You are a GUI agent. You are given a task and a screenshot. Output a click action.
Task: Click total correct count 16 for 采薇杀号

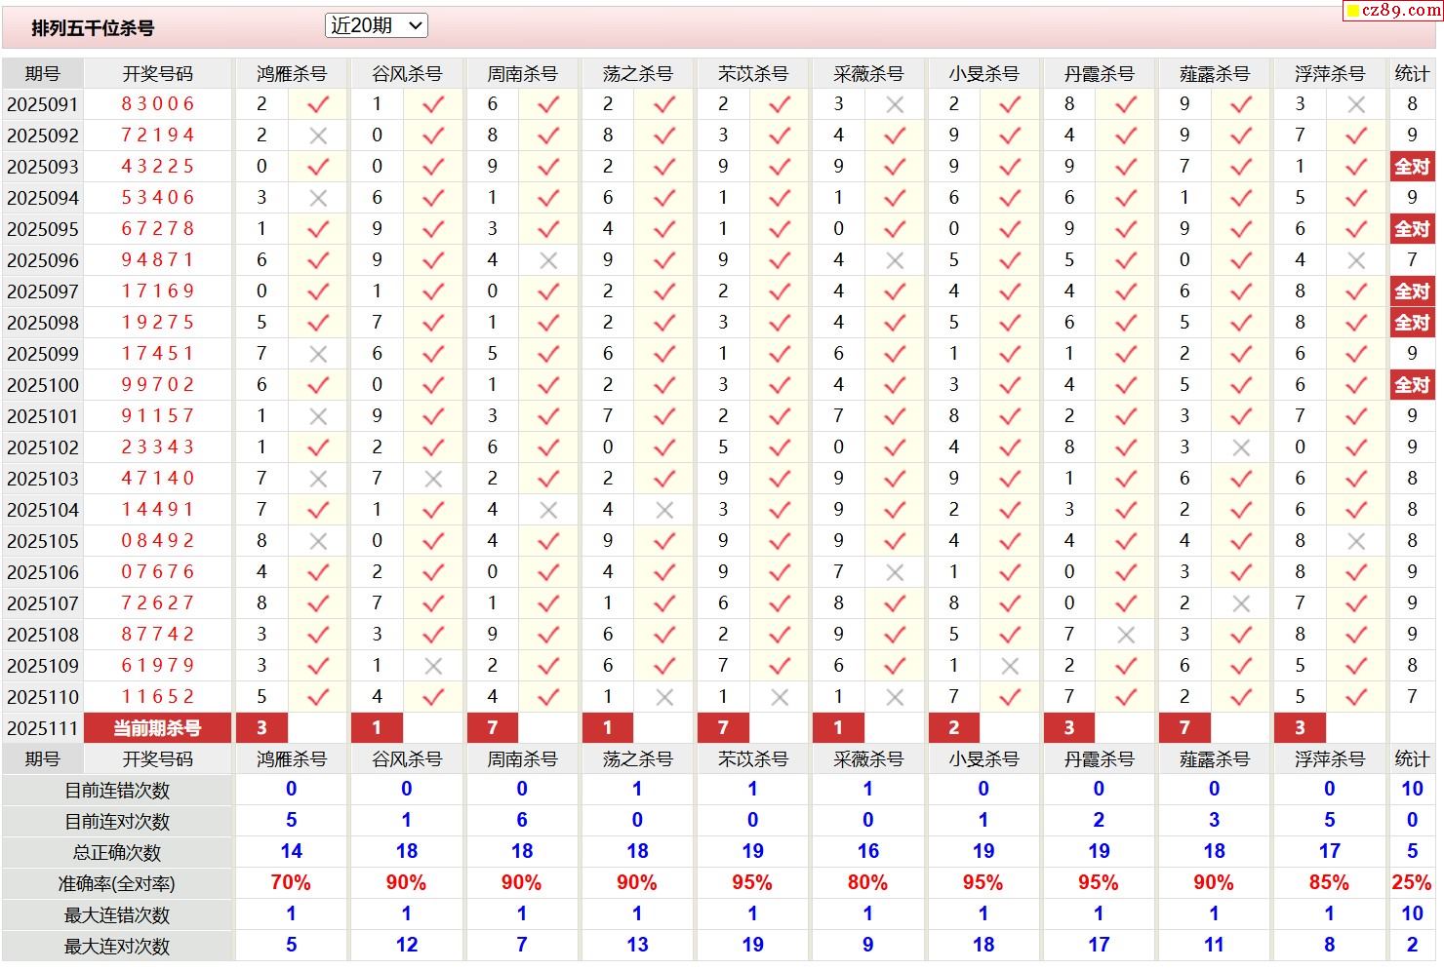[867, 851]
